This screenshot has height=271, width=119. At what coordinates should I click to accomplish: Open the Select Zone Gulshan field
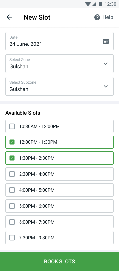pyautogui.click(x=59, y=64)
